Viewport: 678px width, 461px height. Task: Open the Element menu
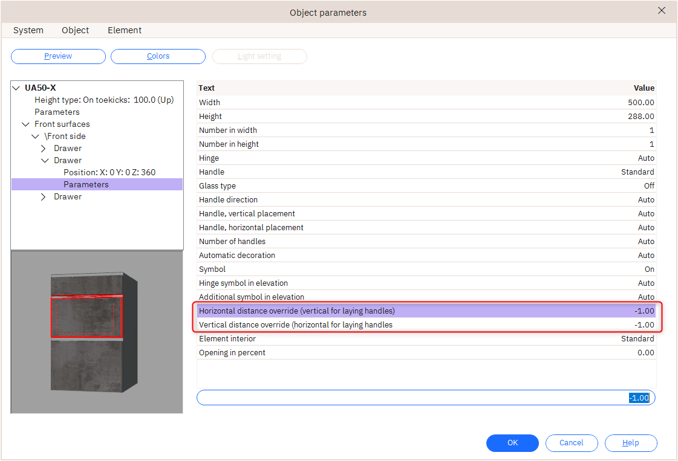125,30
